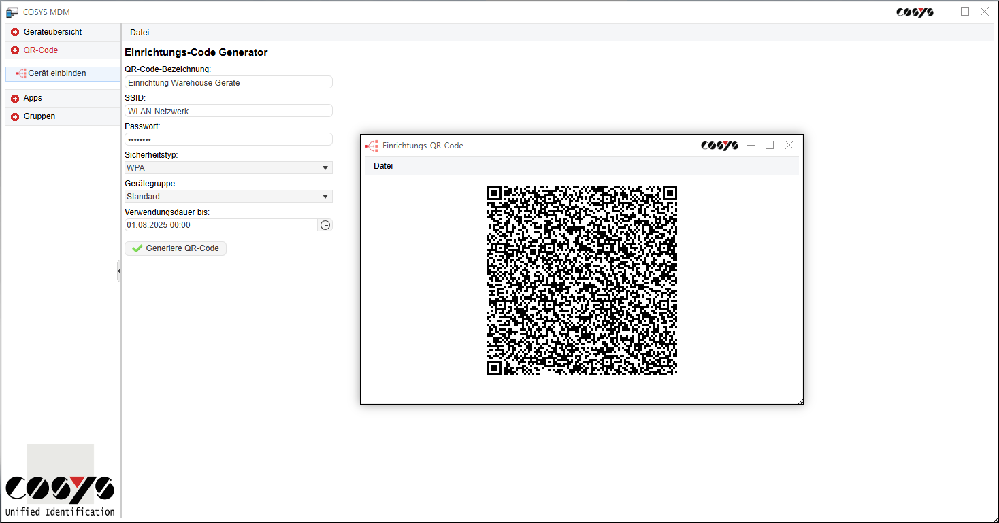Expand the Apps sidebar section

63,98
